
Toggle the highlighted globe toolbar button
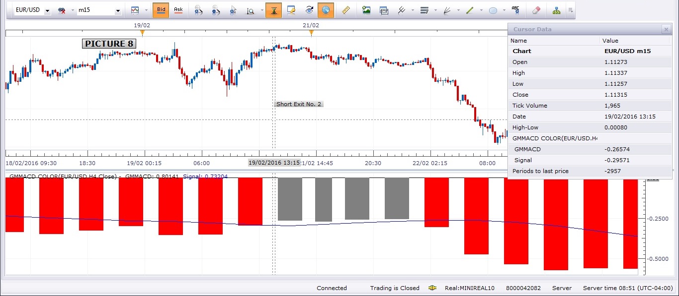pyautogui.click(x=326, y=10)
